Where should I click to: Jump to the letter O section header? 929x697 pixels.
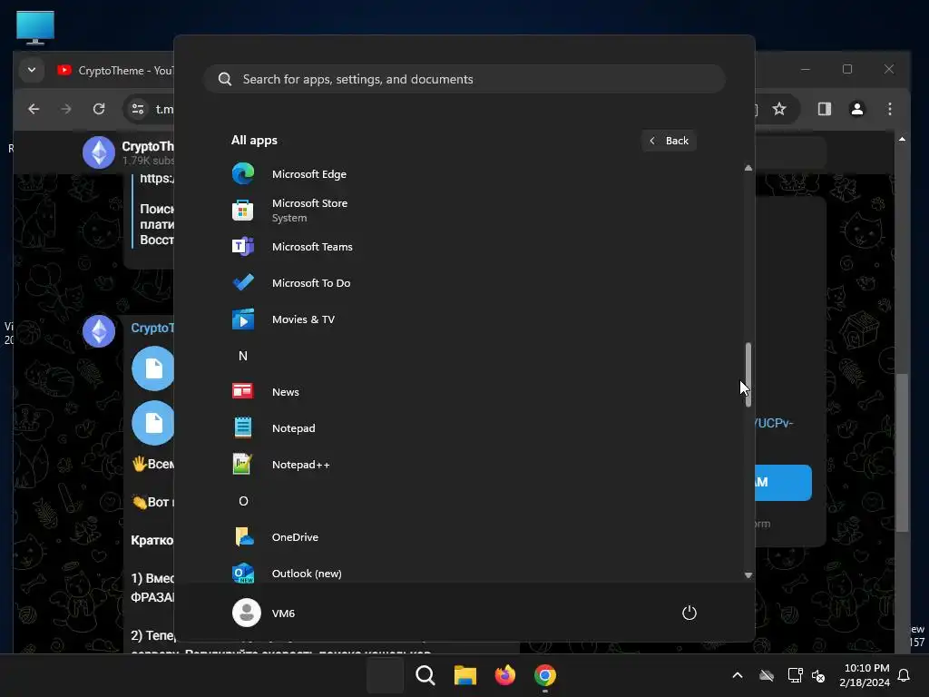[x=243, y=501]
